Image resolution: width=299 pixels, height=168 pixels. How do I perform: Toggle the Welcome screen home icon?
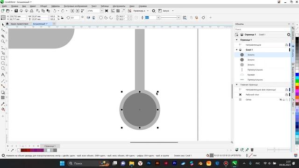tap(7, 24)
